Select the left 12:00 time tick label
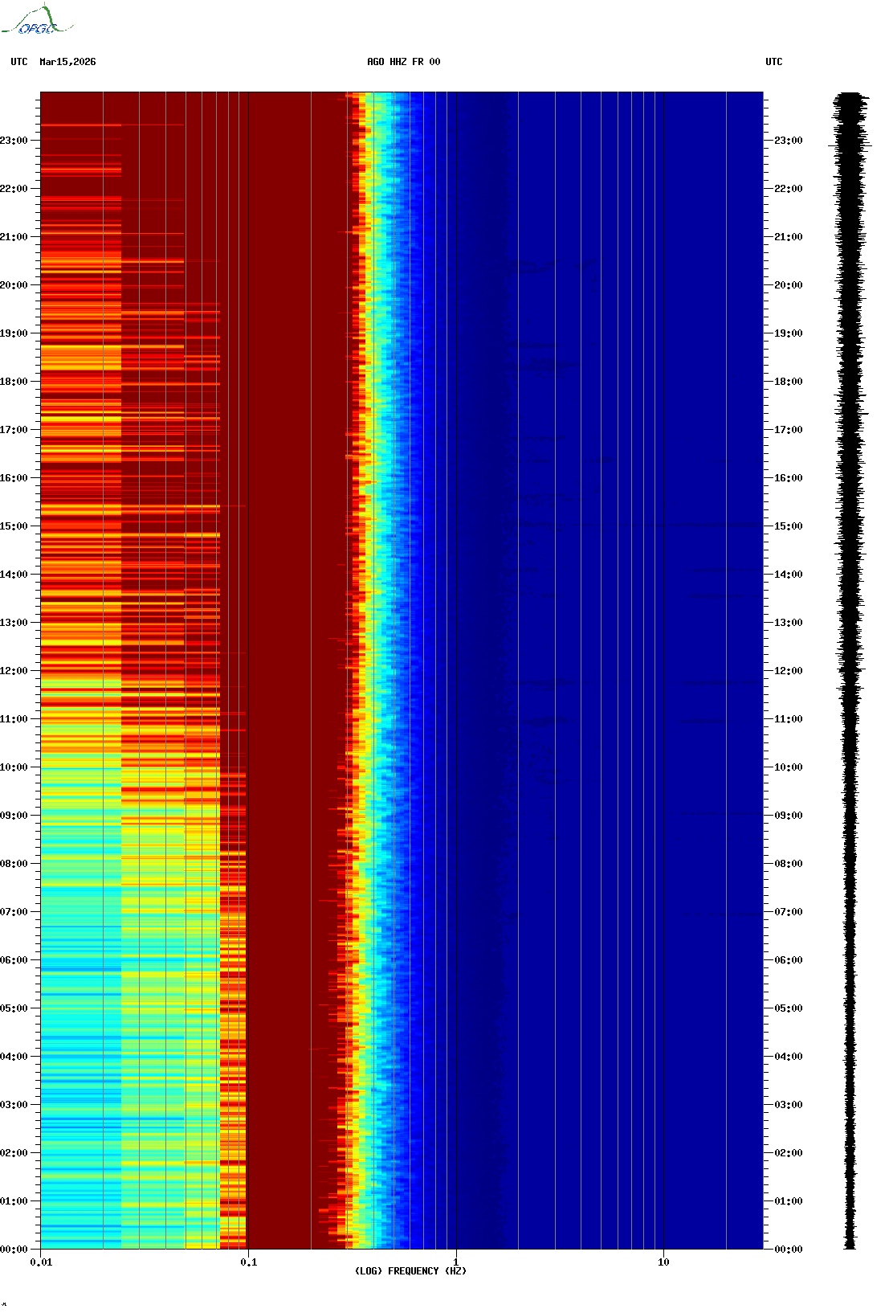Viewport: 885px width, 1313px height. point(14,671)
